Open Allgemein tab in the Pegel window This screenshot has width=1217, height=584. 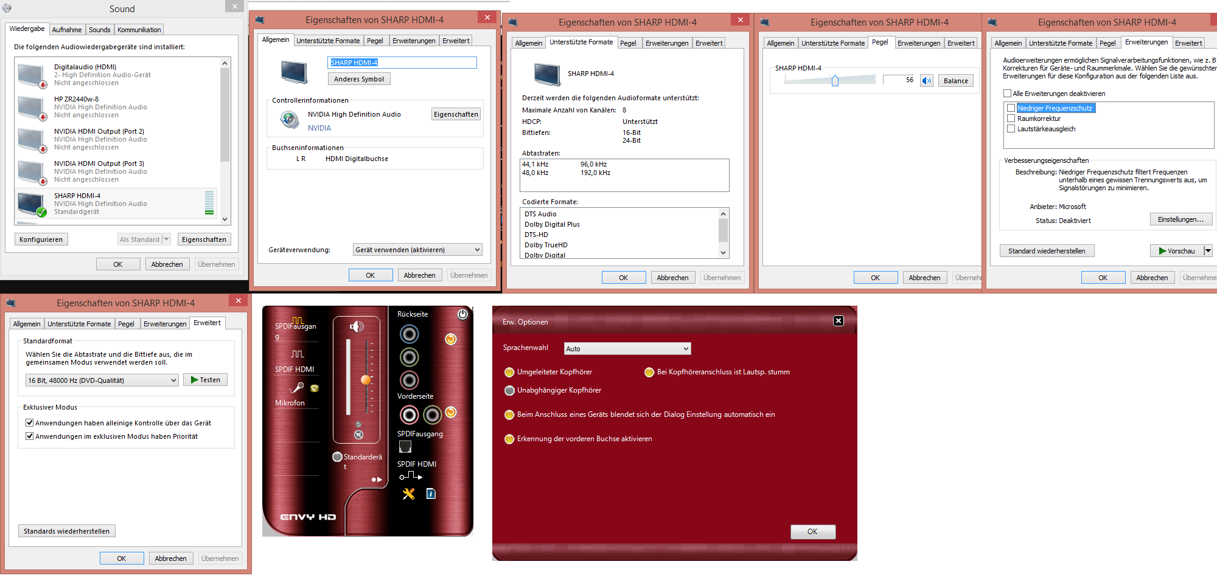tap(780, 43)
